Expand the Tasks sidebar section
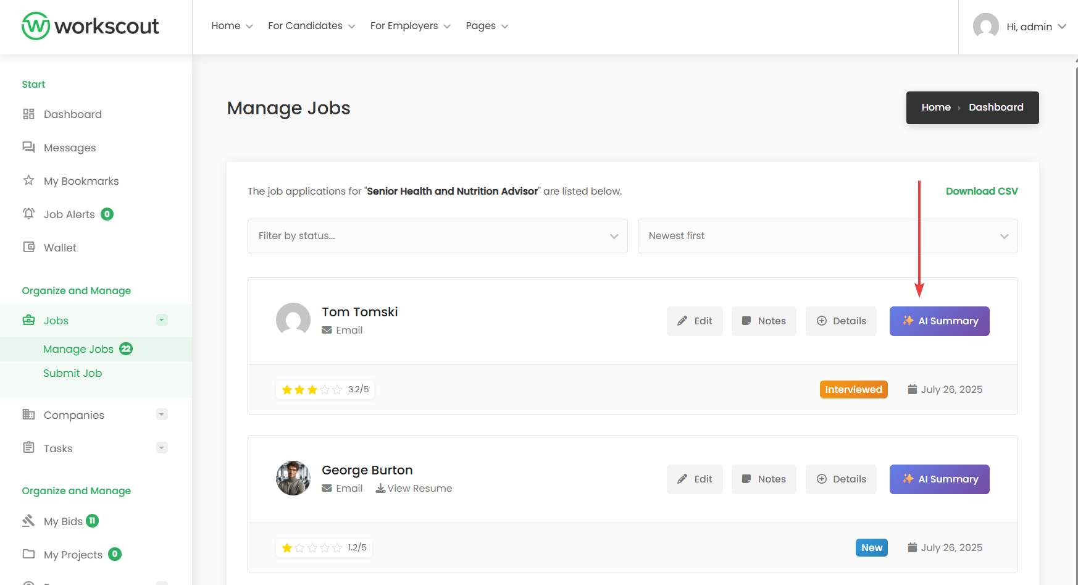This screenshot has width=1078, height=585. [162, 448]
